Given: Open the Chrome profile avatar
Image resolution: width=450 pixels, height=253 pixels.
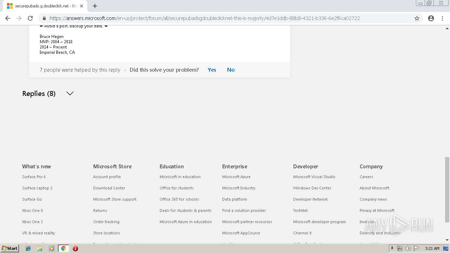Looking at the screenshot, I should click(431, 18).
